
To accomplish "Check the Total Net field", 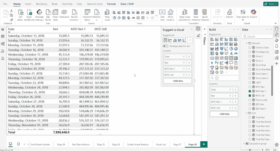I will [250, 117].
